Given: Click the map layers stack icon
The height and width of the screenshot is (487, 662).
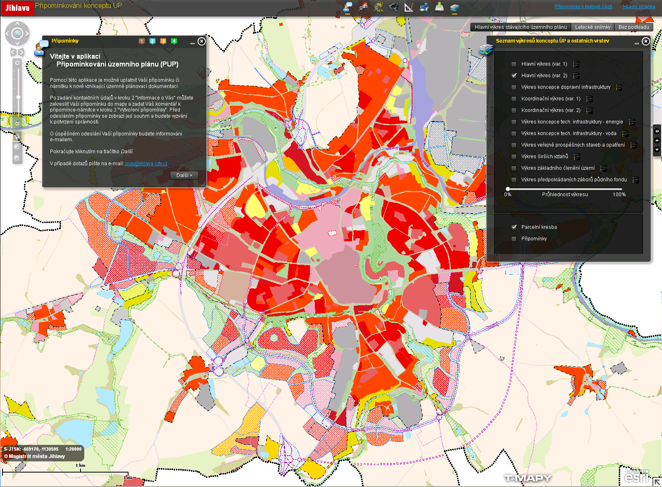Looking at the screenshot, I should click(455, 7).
